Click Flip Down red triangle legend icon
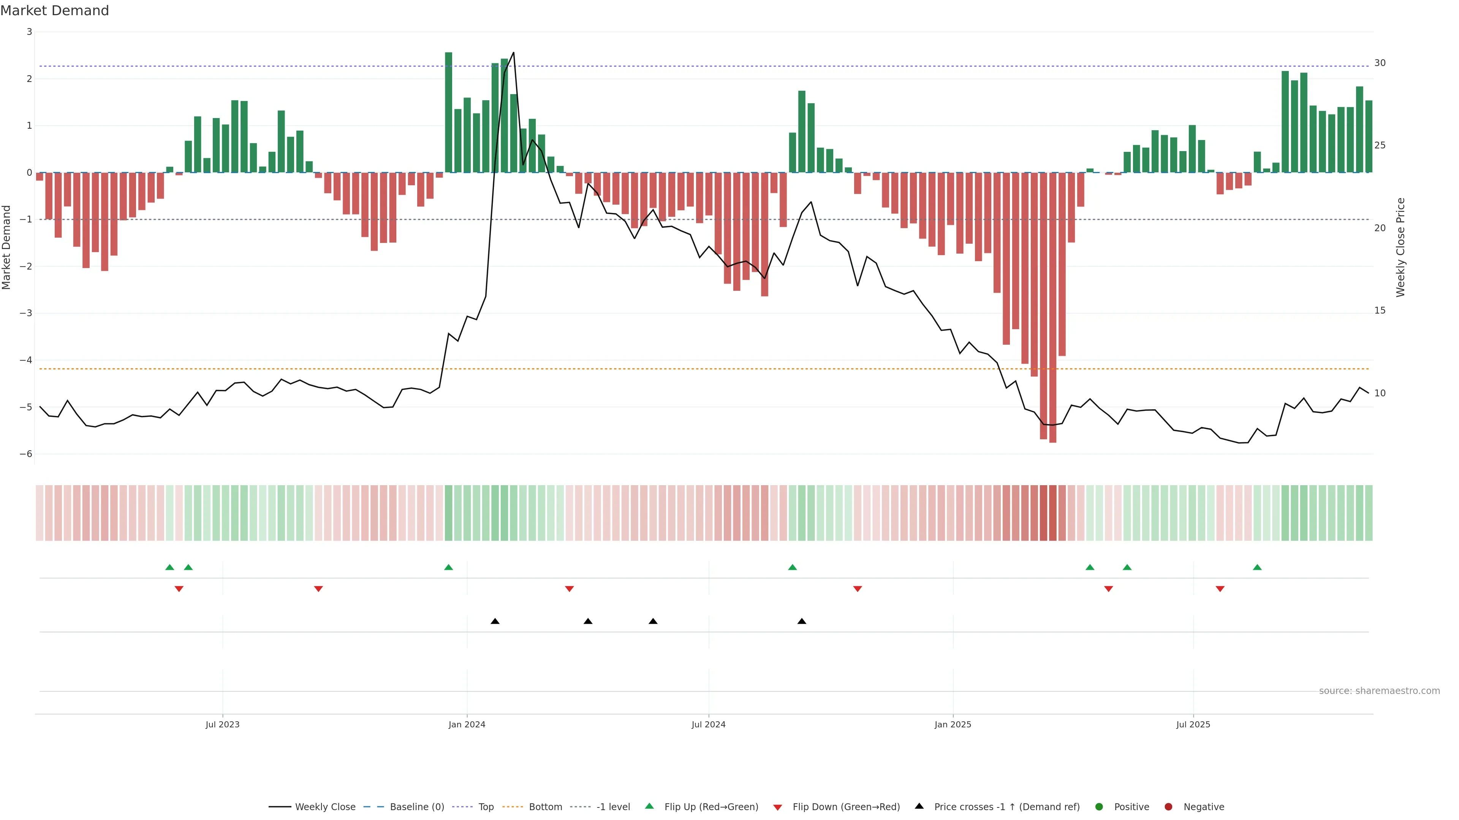The width and height of the screenshot is (1459, 820). coord(777,807)
